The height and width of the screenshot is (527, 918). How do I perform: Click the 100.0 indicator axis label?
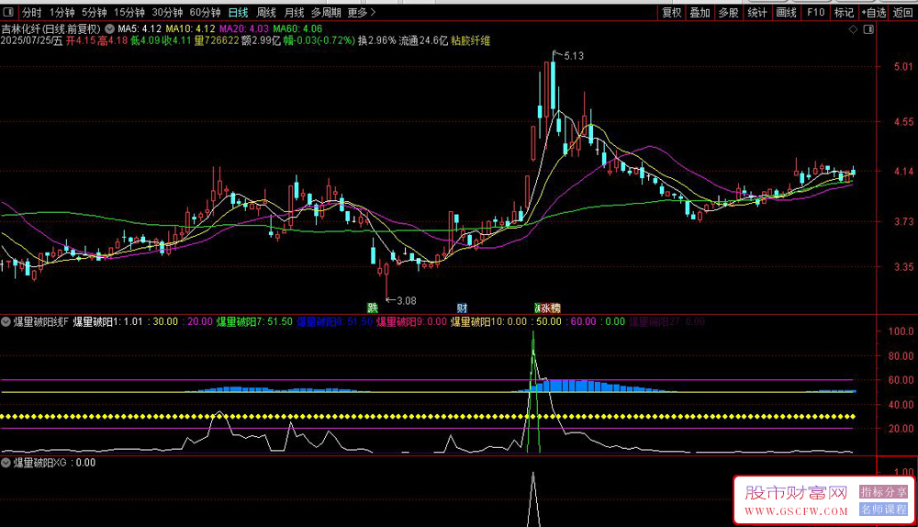901,331
